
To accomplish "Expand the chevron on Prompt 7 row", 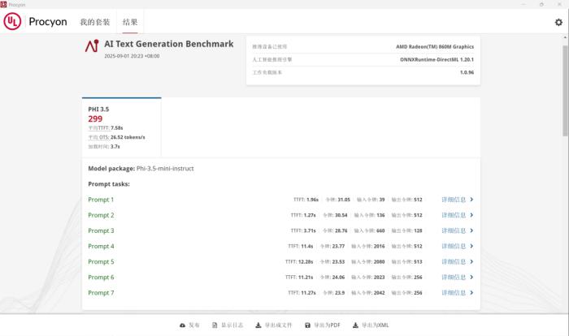I will (x=471, y=293).
